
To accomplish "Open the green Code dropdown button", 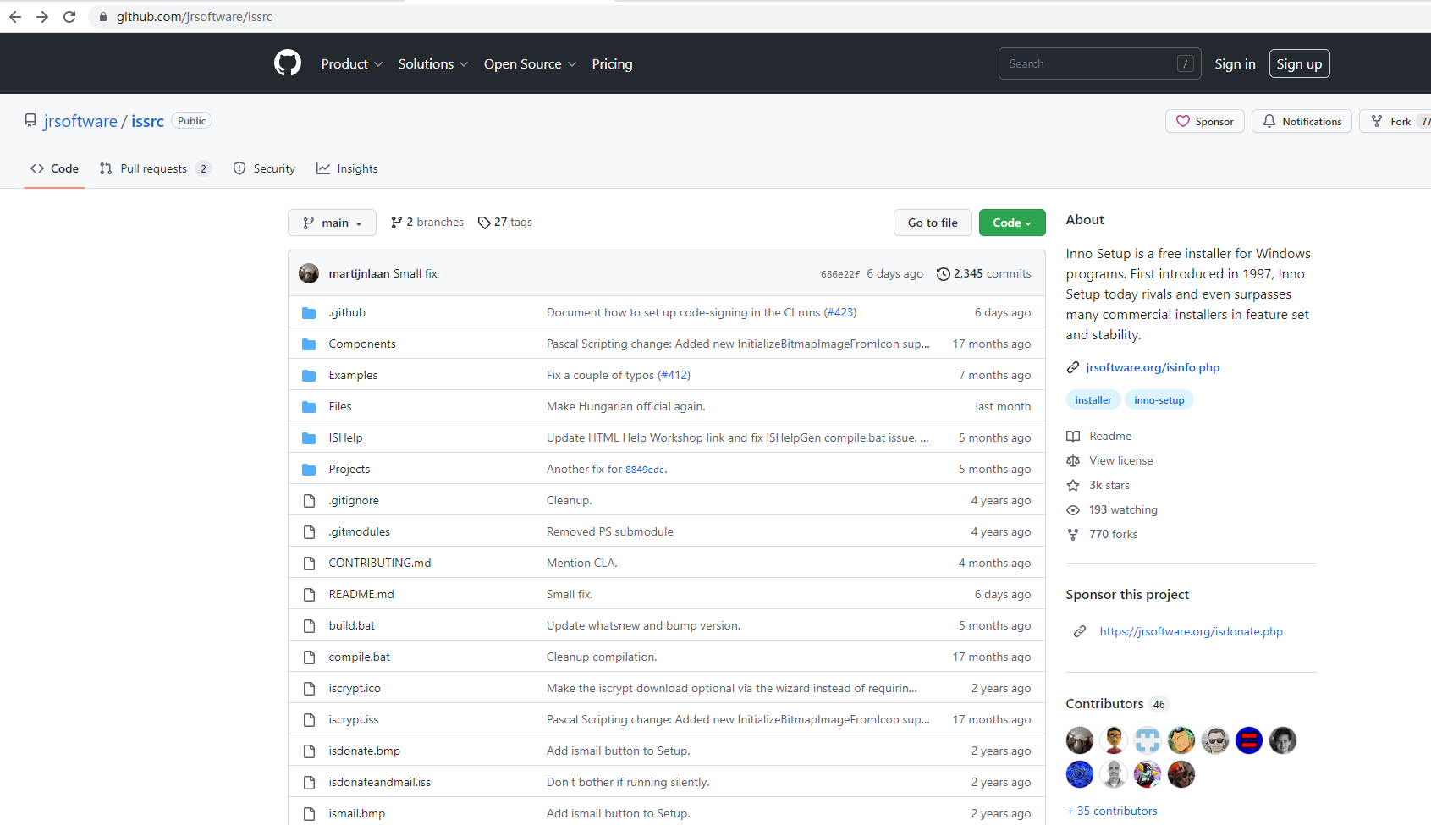I will click(x=1012, y=223).
